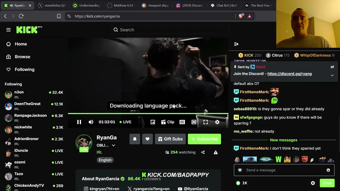Switch to the Understanding tab

[87, 5]
